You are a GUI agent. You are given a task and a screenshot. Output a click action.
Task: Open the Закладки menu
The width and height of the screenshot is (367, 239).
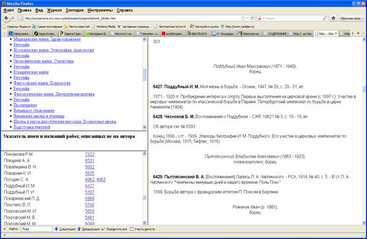coord(75,10)
